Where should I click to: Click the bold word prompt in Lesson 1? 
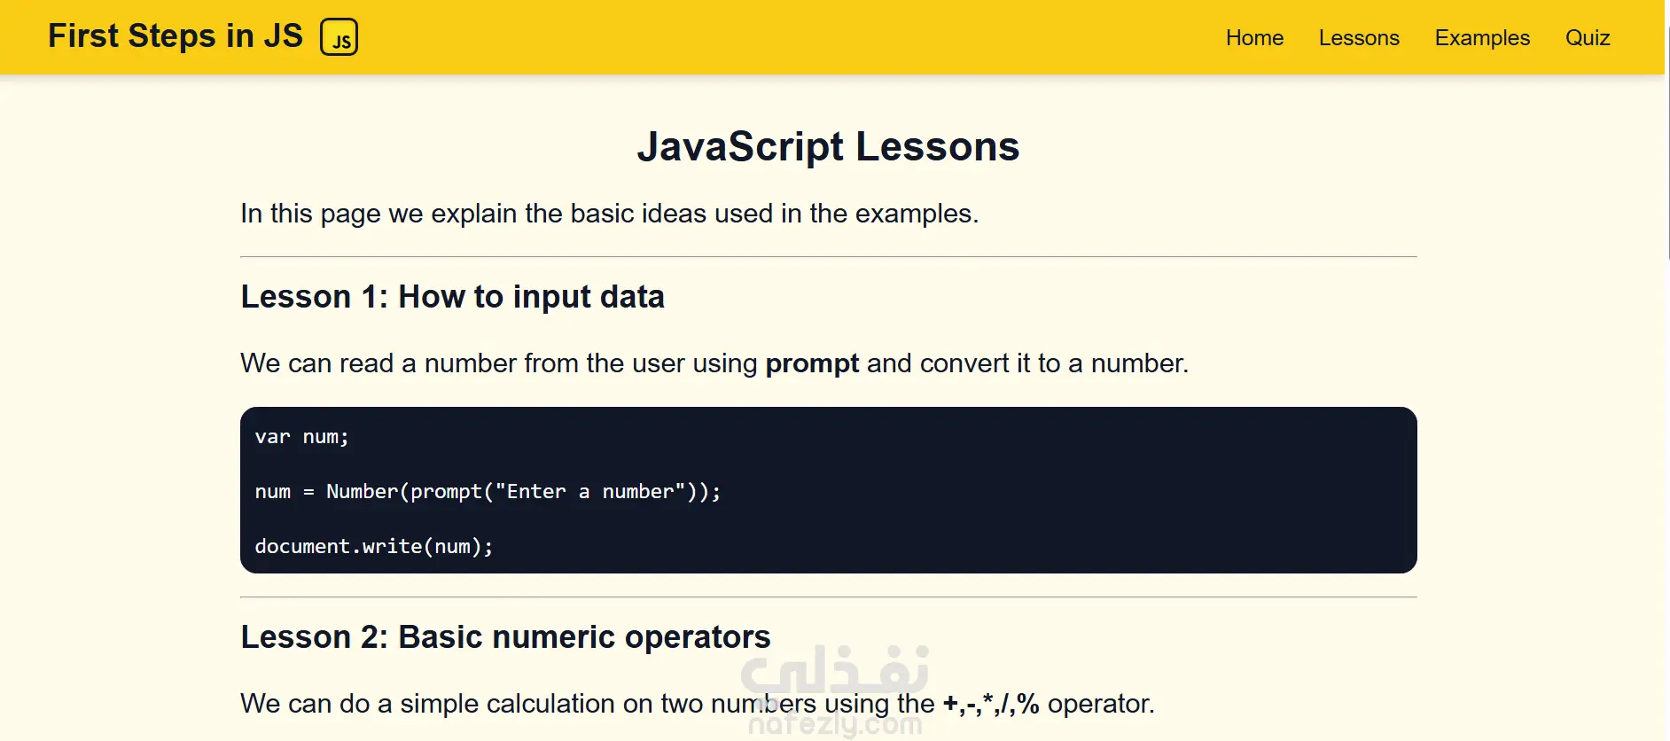812,364
